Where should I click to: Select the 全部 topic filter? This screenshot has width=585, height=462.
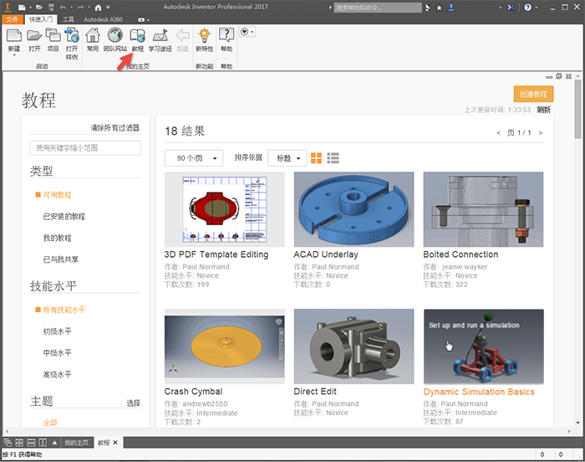50,423
